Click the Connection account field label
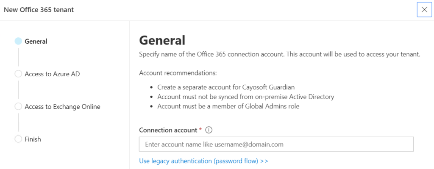Screen dimensions: 434x169 click(168, 130)
